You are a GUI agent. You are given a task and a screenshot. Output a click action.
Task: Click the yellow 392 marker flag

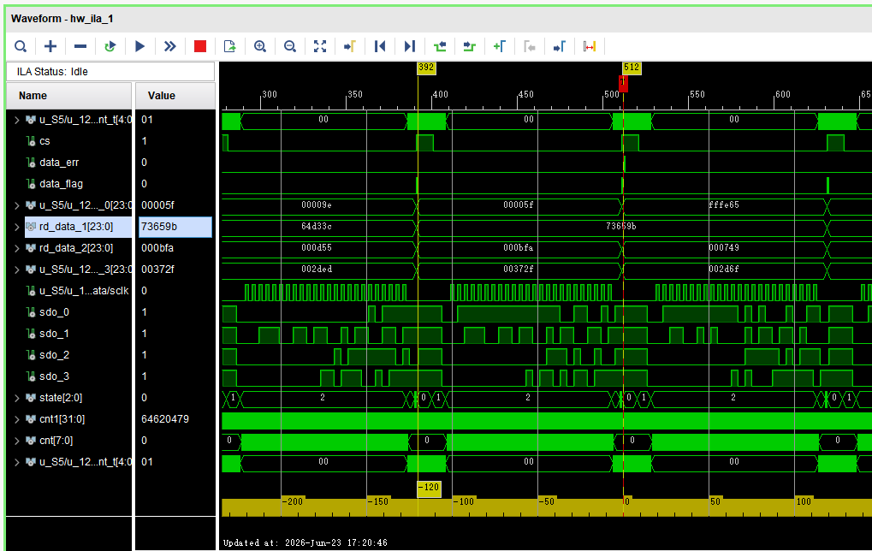pyautogui.click(x=426, y=68)
